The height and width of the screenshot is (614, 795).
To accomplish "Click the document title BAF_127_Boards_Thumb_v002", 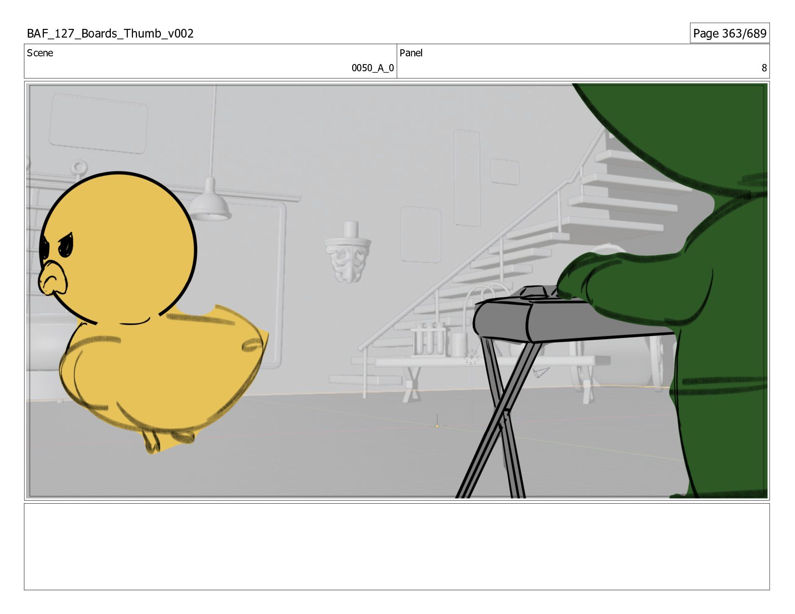I will (110, 34).
